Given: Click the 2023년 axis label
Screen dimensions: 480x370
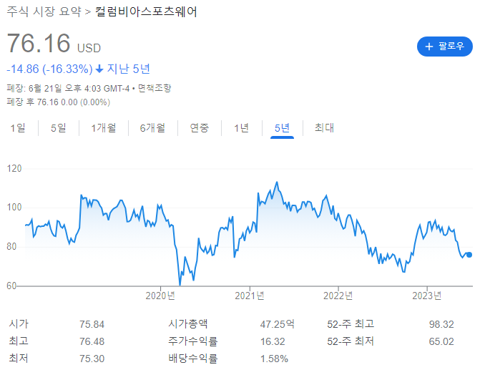Looking at the screenshot, I should 427,296.
